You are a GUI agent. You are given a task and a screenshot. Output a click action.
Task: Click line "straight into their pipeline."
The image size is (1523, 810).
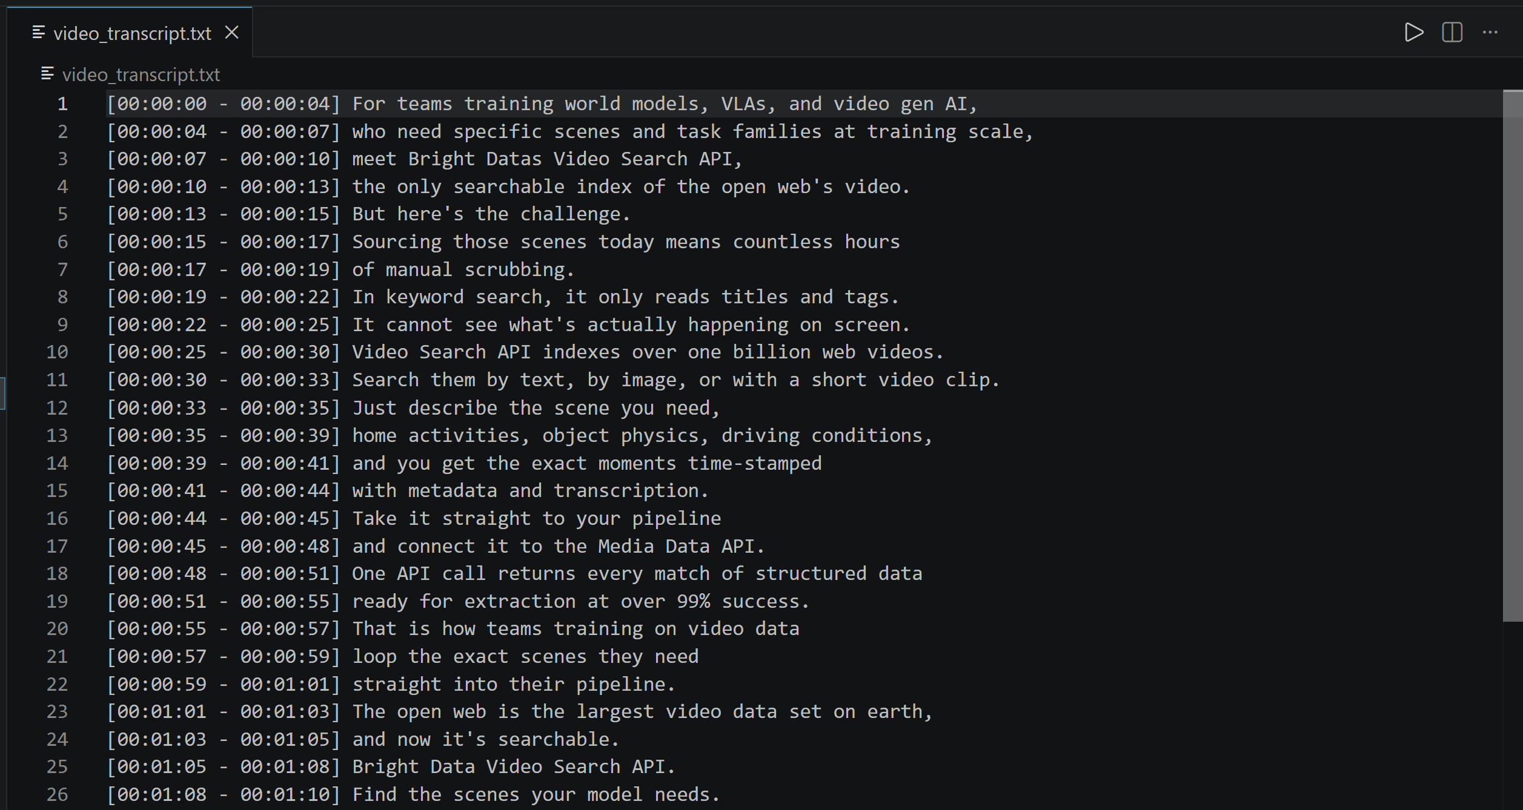coord(514,685)
